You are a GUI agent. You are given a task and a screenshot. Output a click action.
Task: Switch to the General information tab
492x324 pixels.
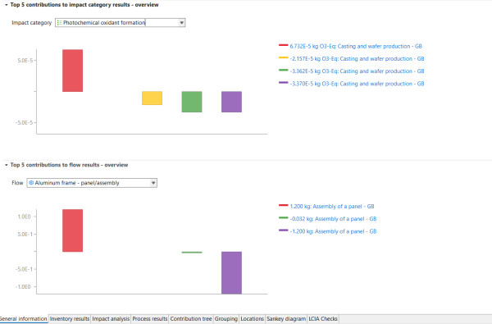[23, 318]
